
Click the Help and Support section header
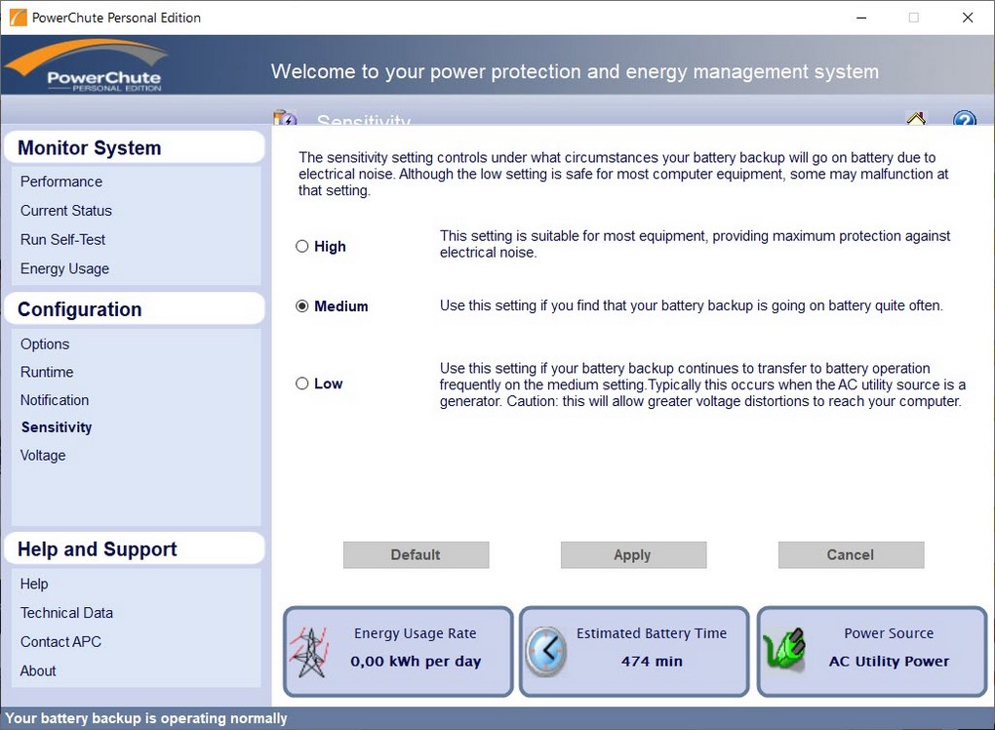pyautogui.click(x=134, y=549)
